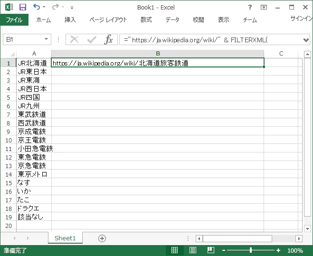Select cell containing 京成電鉄
Viewport: 313px width, 256px height.
pos(34,132)
